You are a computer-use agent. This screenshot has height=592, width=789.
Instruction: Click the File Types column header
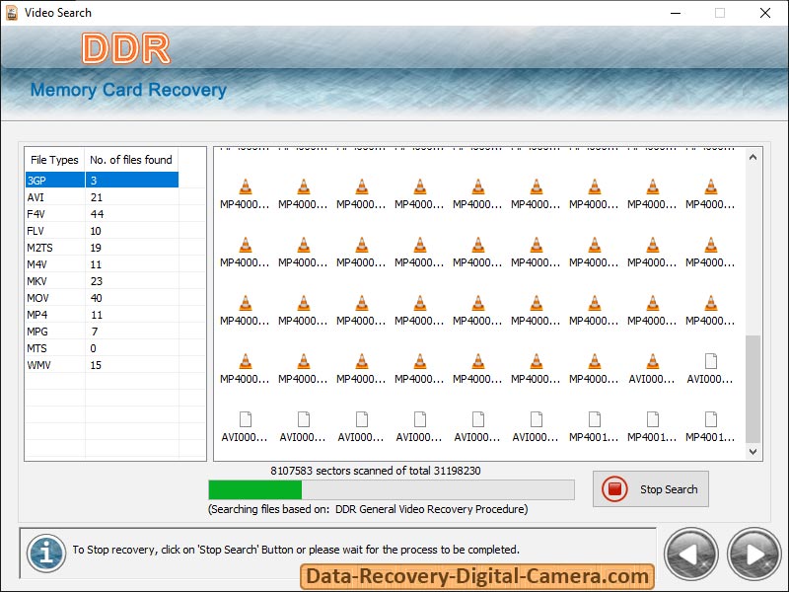tap(53, 160)
